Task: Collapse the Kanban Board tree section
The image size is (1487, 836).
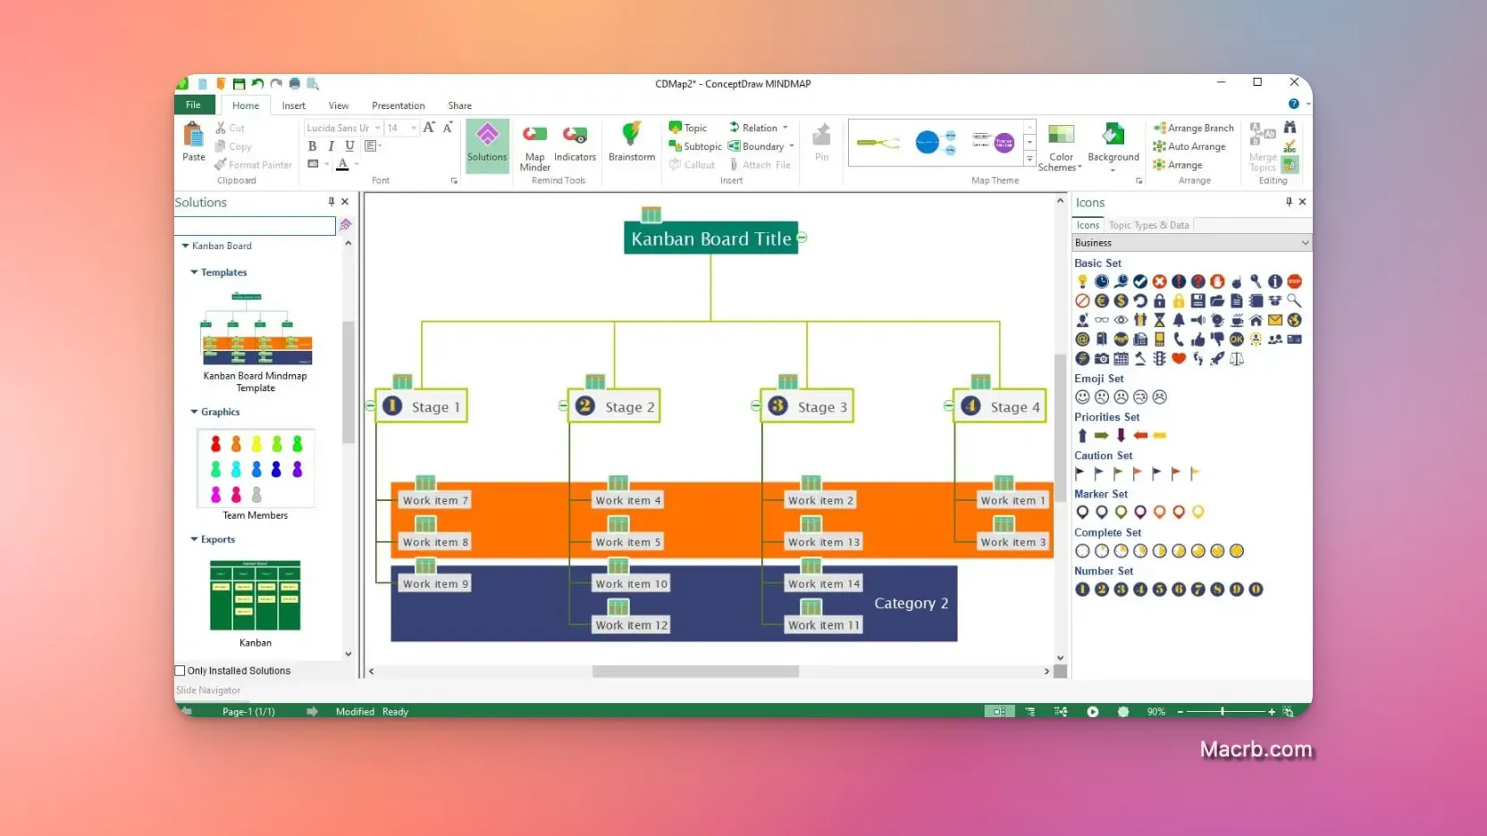Action: coord(186,246)
